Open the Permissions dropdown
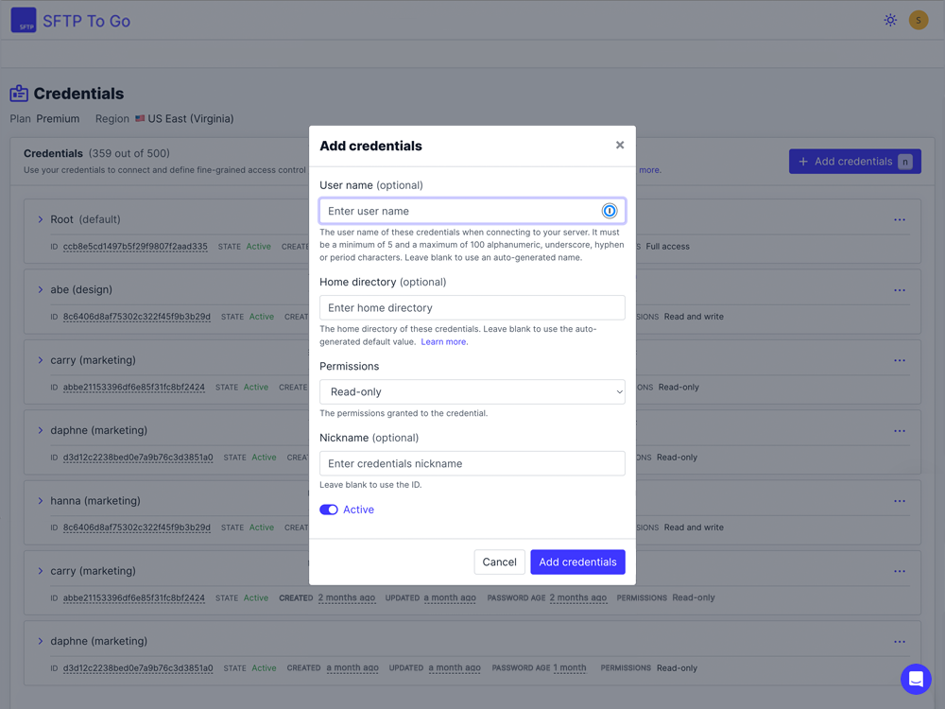This screenshot has height=709, width=945. coord(472,391)
